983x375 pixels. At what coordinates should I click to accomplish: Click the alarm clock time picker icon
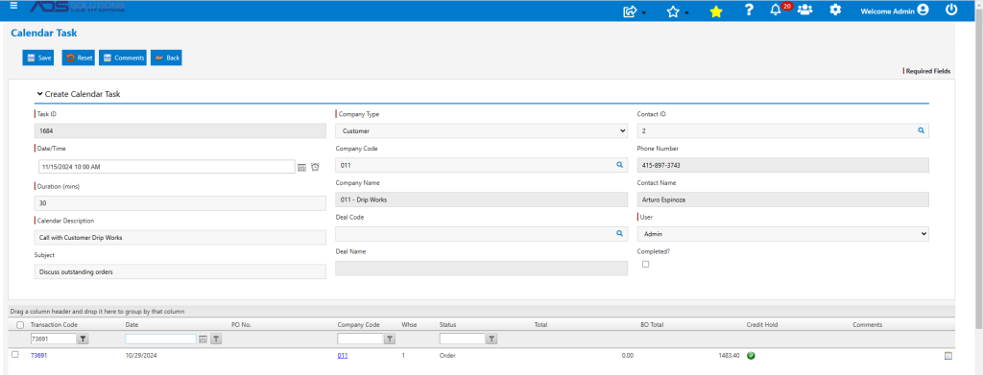[315, 167]
